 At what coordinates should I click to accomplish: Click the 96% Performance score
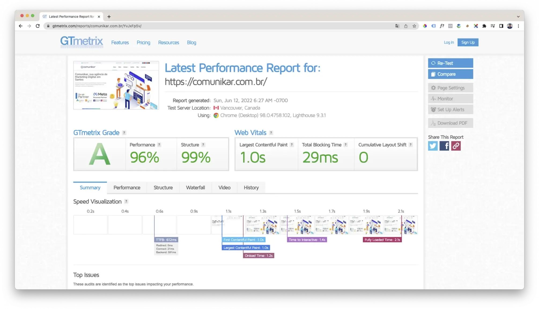[145, 157]
